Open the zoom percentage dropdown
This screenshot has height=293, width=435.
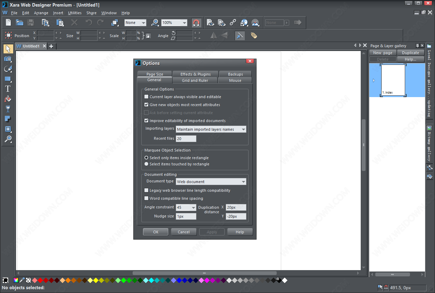(184, 23)
